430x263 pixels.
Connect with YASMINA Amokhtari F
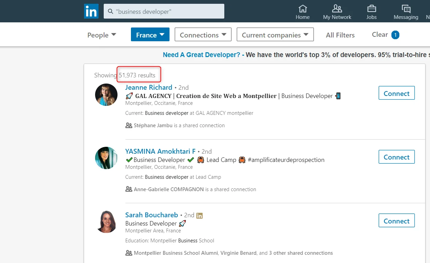[x=397, y=157]
